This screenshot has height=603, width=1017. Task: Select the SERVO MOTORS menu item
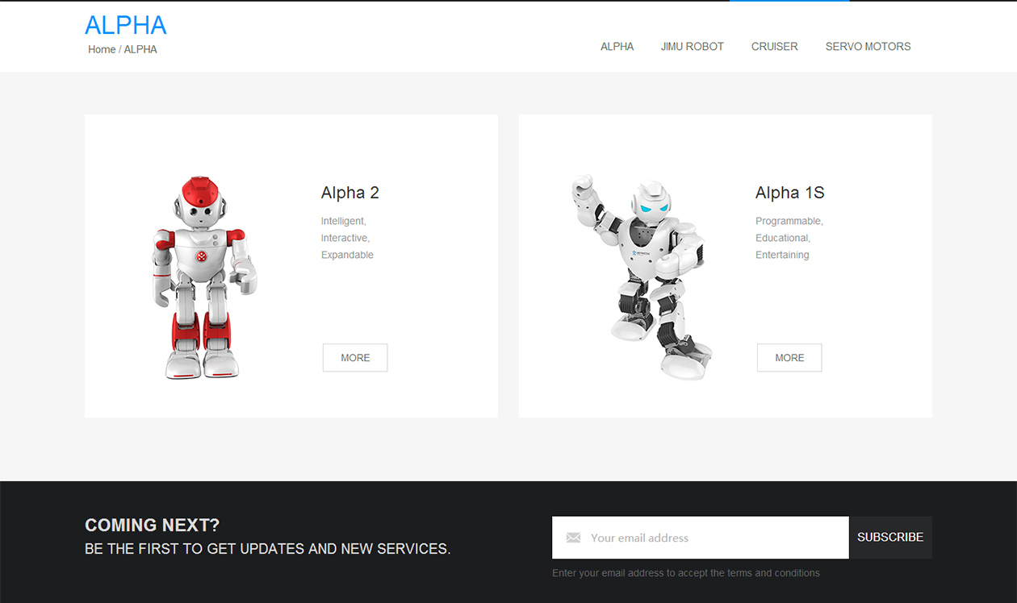868,47
